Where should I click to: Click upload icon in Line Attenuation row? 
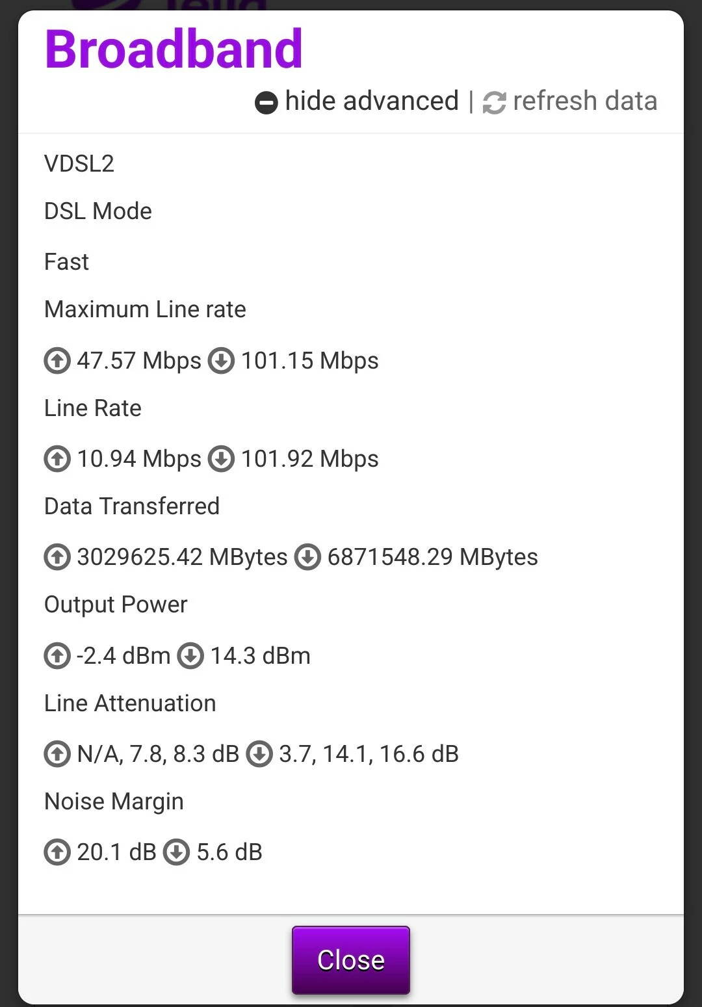[x=57, y=754]
